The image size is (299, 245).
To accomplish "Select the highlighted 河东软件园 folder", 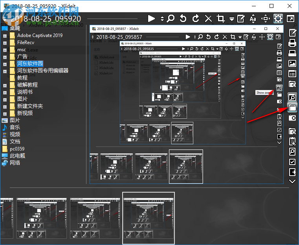I will click(30, 63).
